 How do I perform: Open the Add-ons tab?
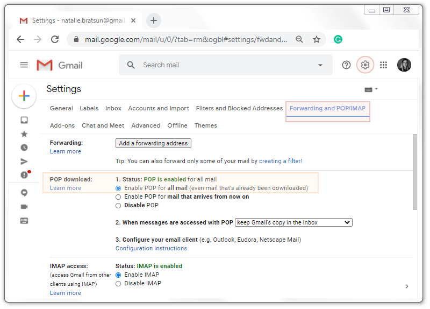click(62, 125)
